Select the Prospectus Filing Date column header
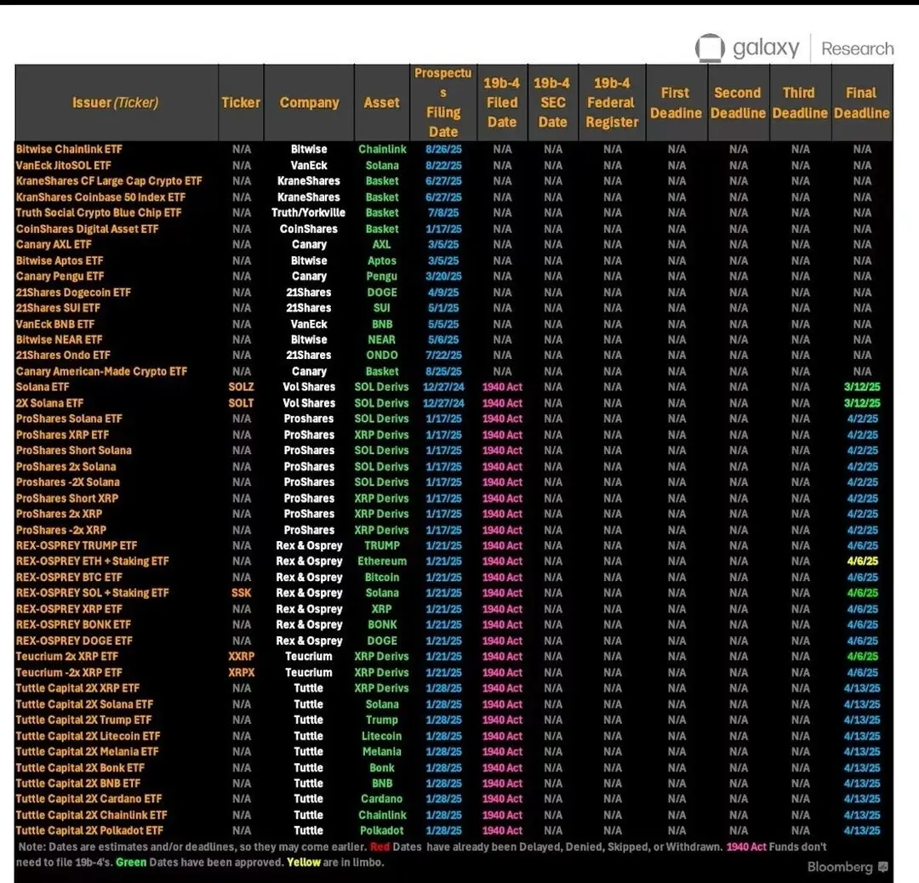Screen dimensions: 919x883 [x=442, y=102]
